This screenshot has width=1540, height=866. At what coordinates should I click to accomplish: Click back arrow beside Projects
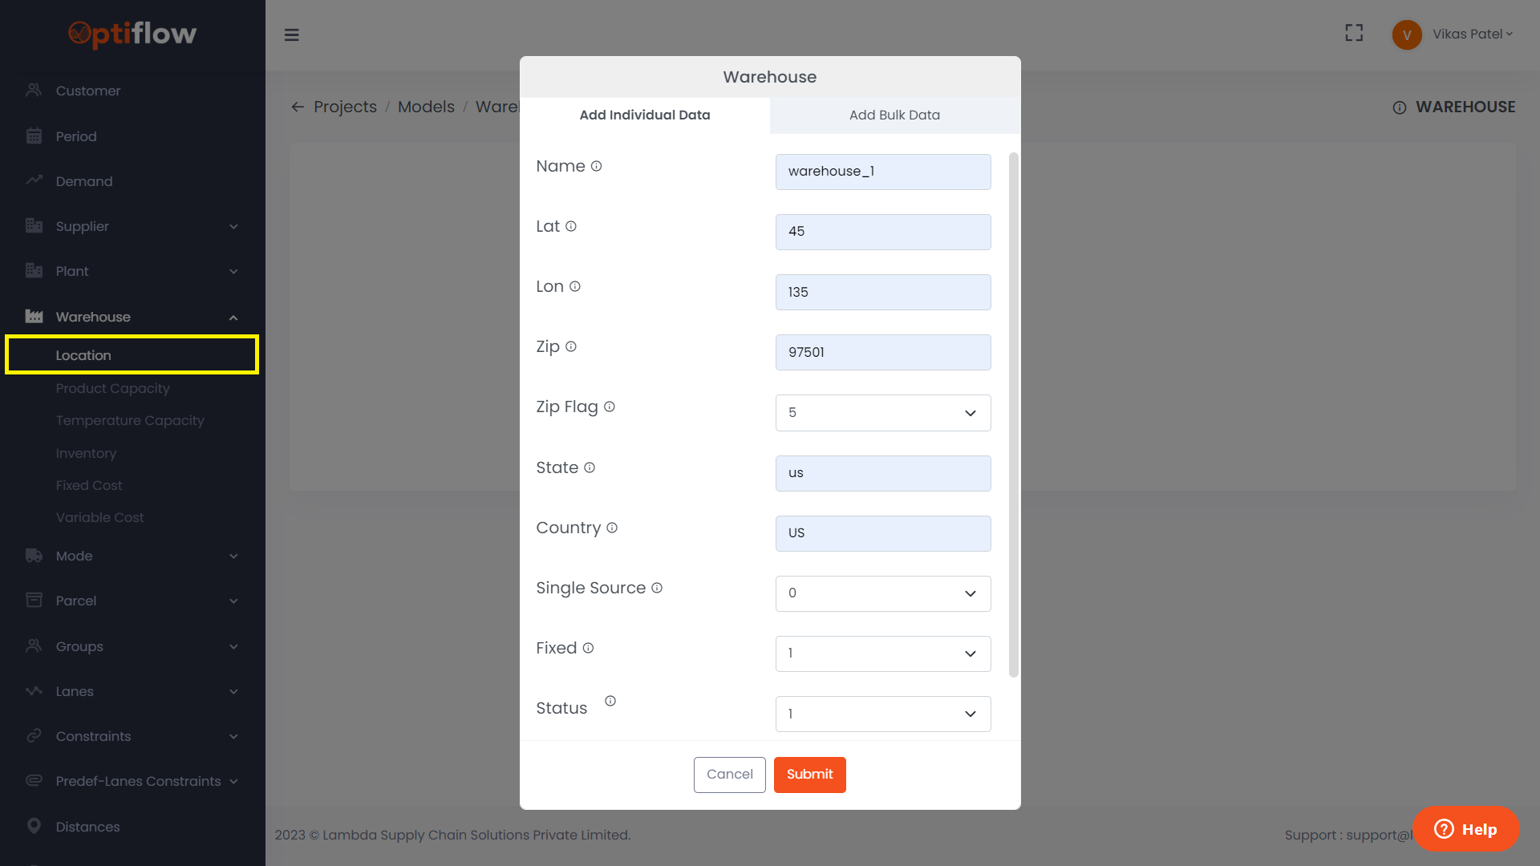[298, 107]
